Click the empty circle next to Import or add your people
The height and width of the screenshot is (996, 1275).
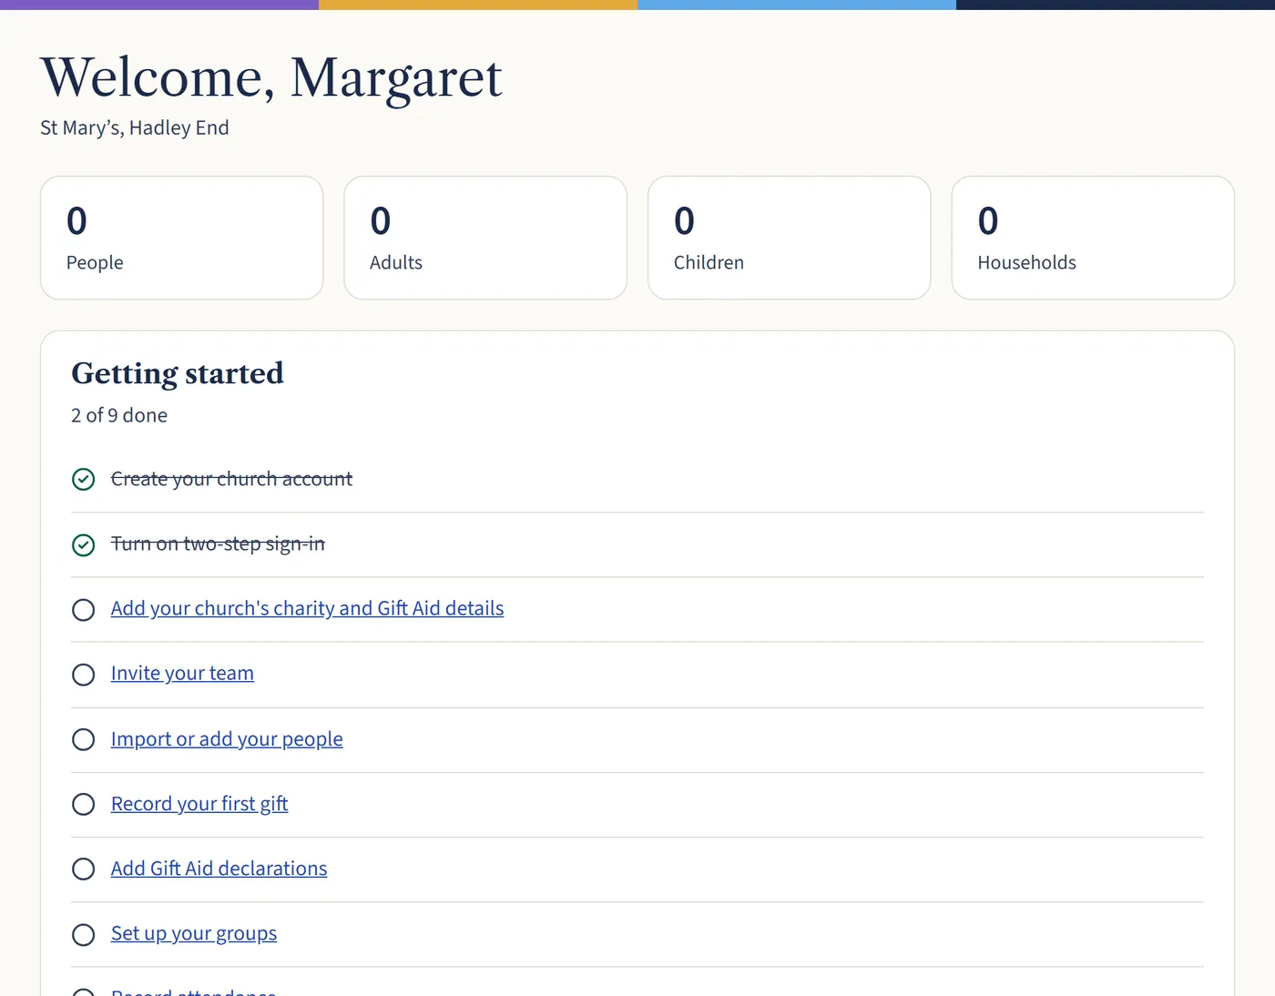point(83,739)
